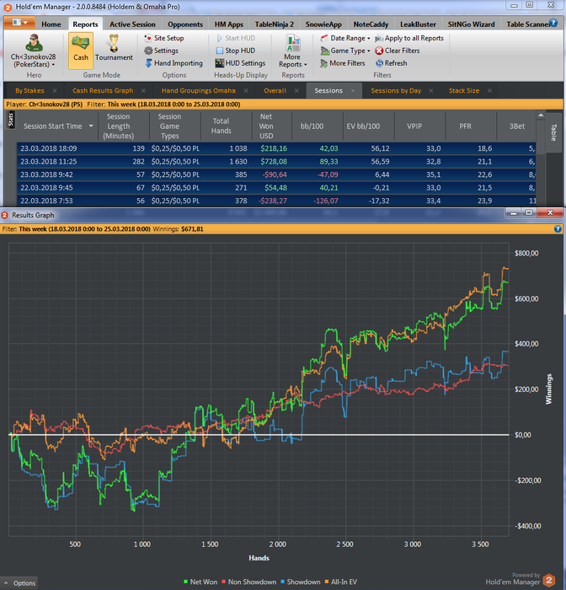566x590 pixels.
Task: Close the Stack Size report tab
Action: 489,91
